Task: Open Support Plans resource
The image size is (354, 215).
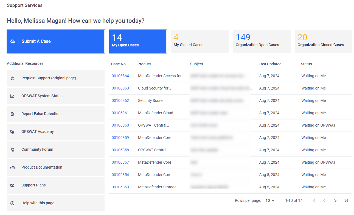Action: click(56, 185)
